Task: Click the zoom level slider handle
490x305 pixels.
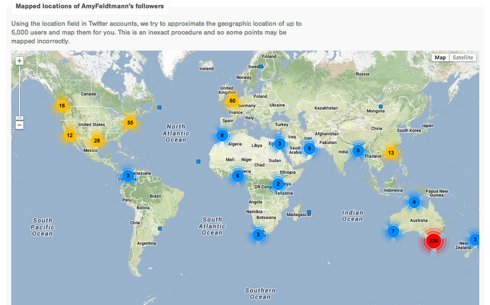Action: click(20, 117)
